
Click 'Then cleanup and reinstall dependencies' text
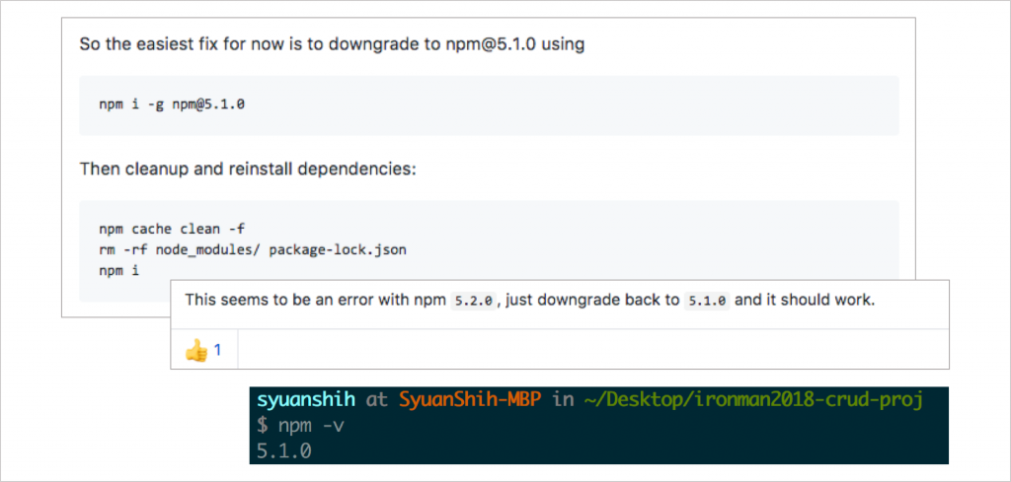coord(248,170)
